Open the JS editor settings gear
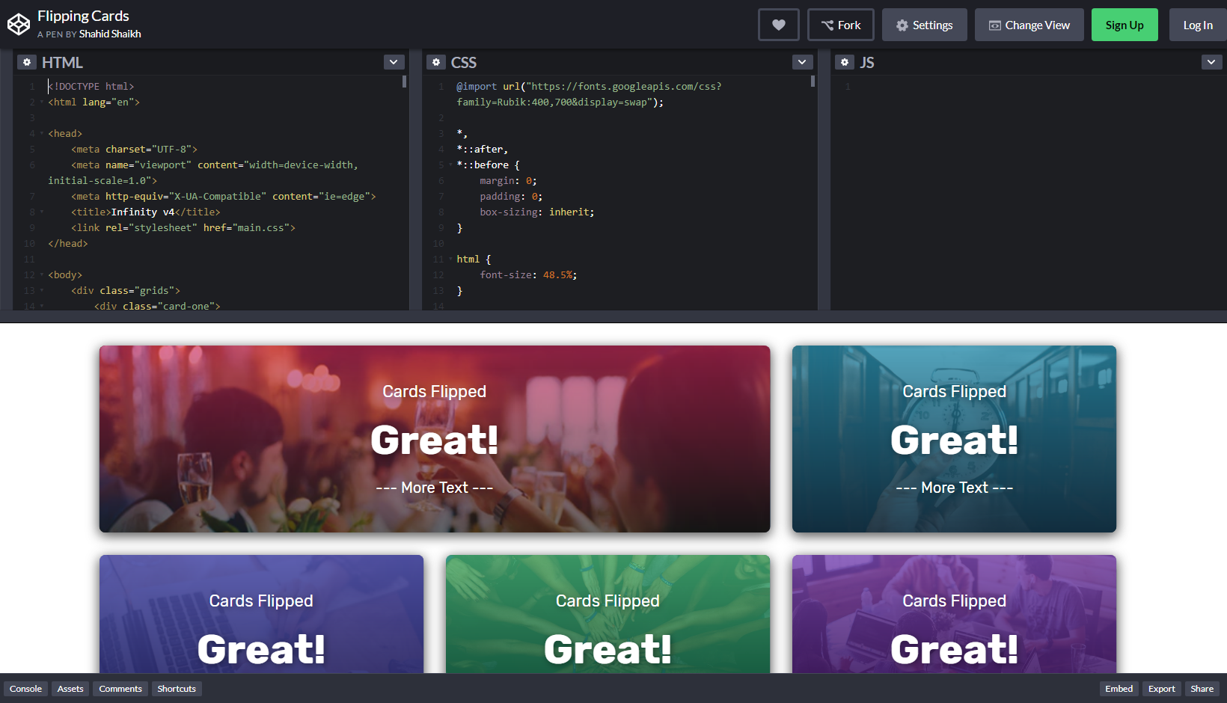 (845, 62)
